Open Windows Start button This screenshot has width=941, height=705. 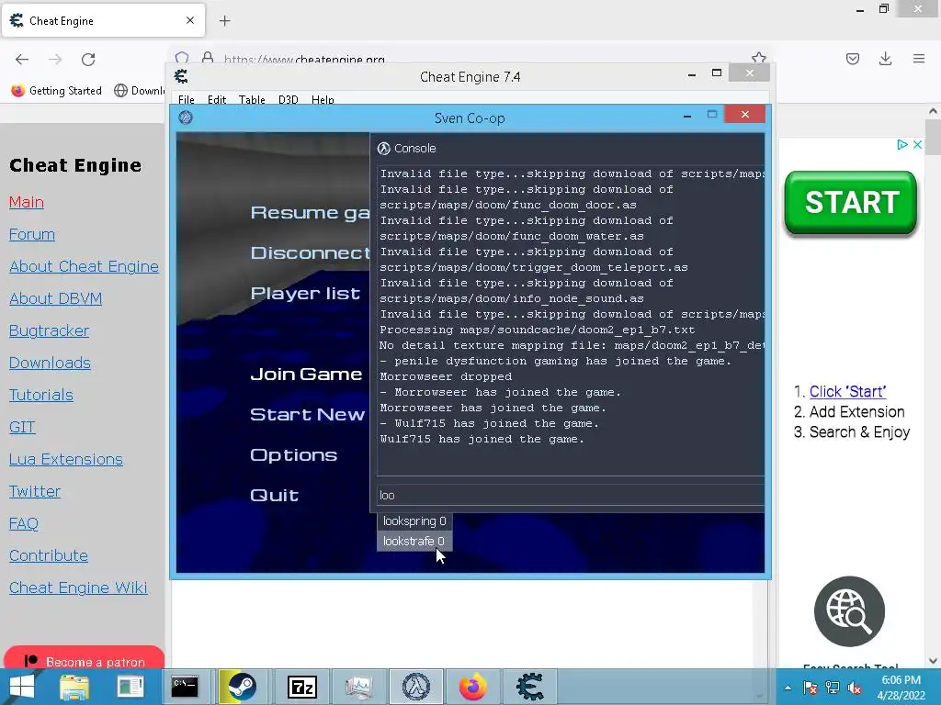click(x=22, y=687)
